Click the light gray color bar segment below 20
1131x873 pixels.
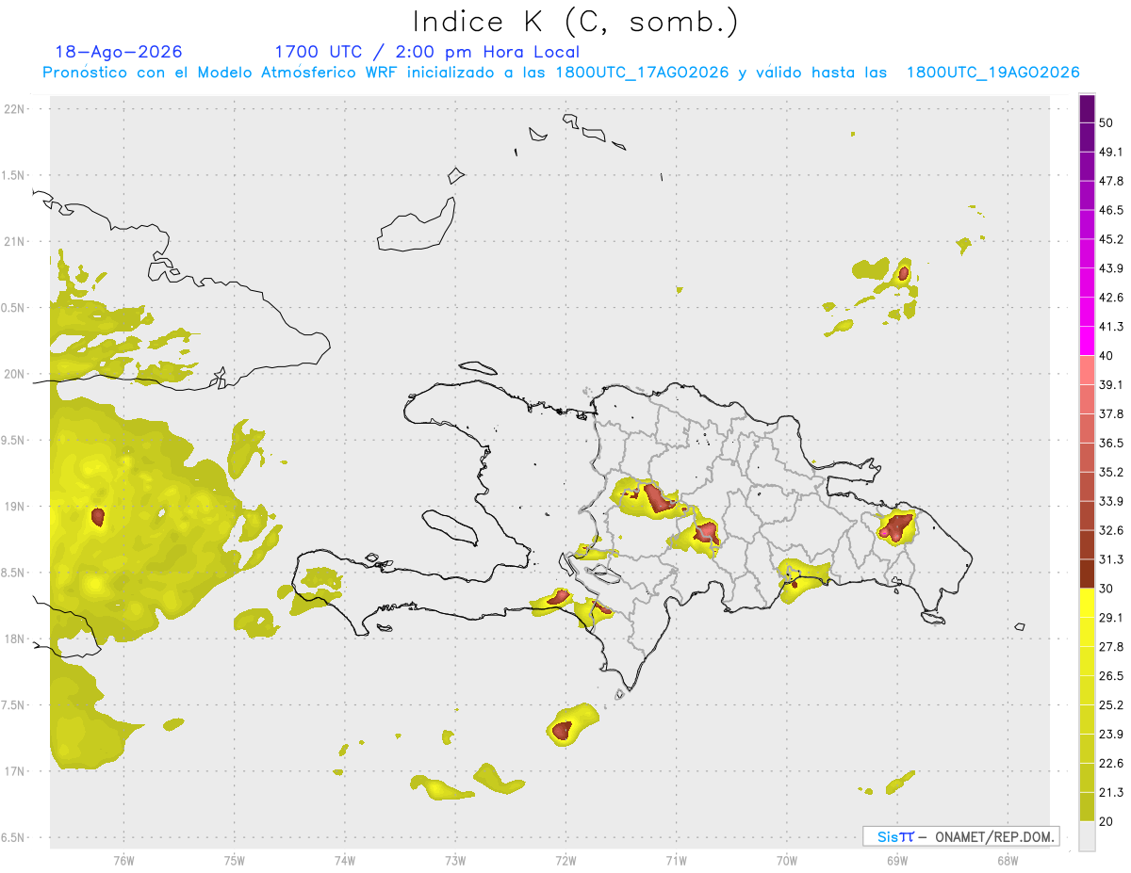(x=1088, y=836)
